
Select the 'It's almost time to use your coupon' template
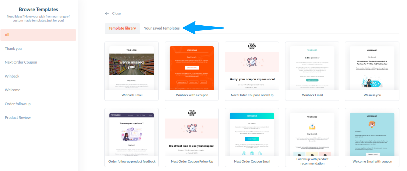pyautogui.click(x=192, y=137)
